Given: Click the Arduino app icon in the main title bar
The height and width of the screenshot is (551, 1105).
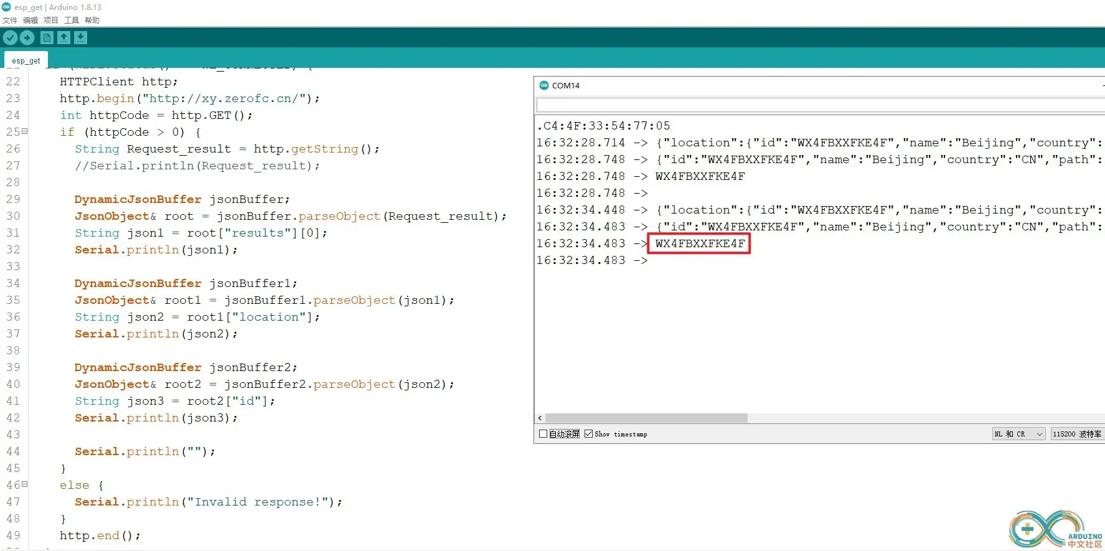Looking at the screenshot, I should point(6,7).
